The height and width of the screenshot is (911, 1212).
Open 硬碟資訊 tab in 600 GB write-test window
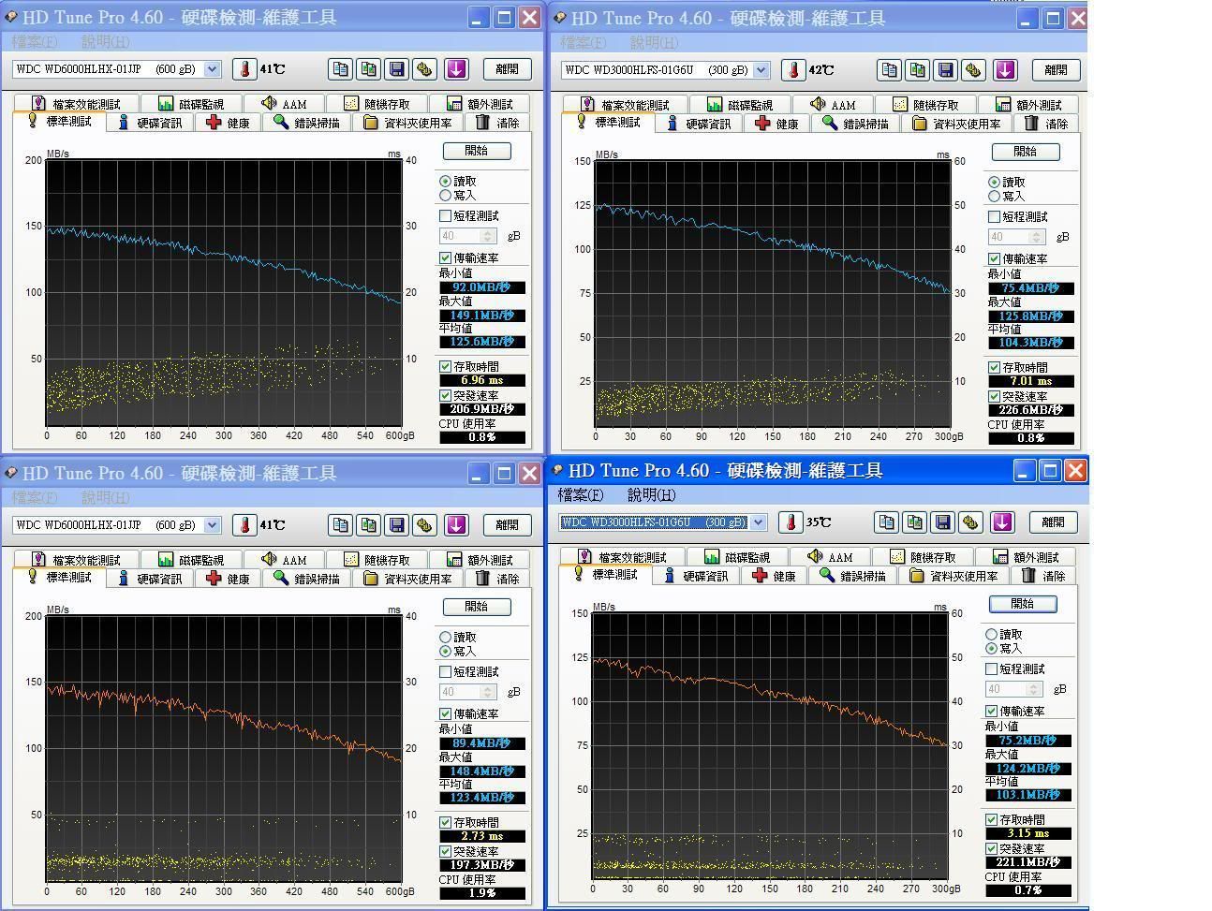[149, 578]
